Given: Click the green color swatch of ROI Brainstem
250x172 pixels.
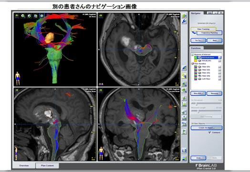Looking at the screenshot, I should tap(196, 58).
